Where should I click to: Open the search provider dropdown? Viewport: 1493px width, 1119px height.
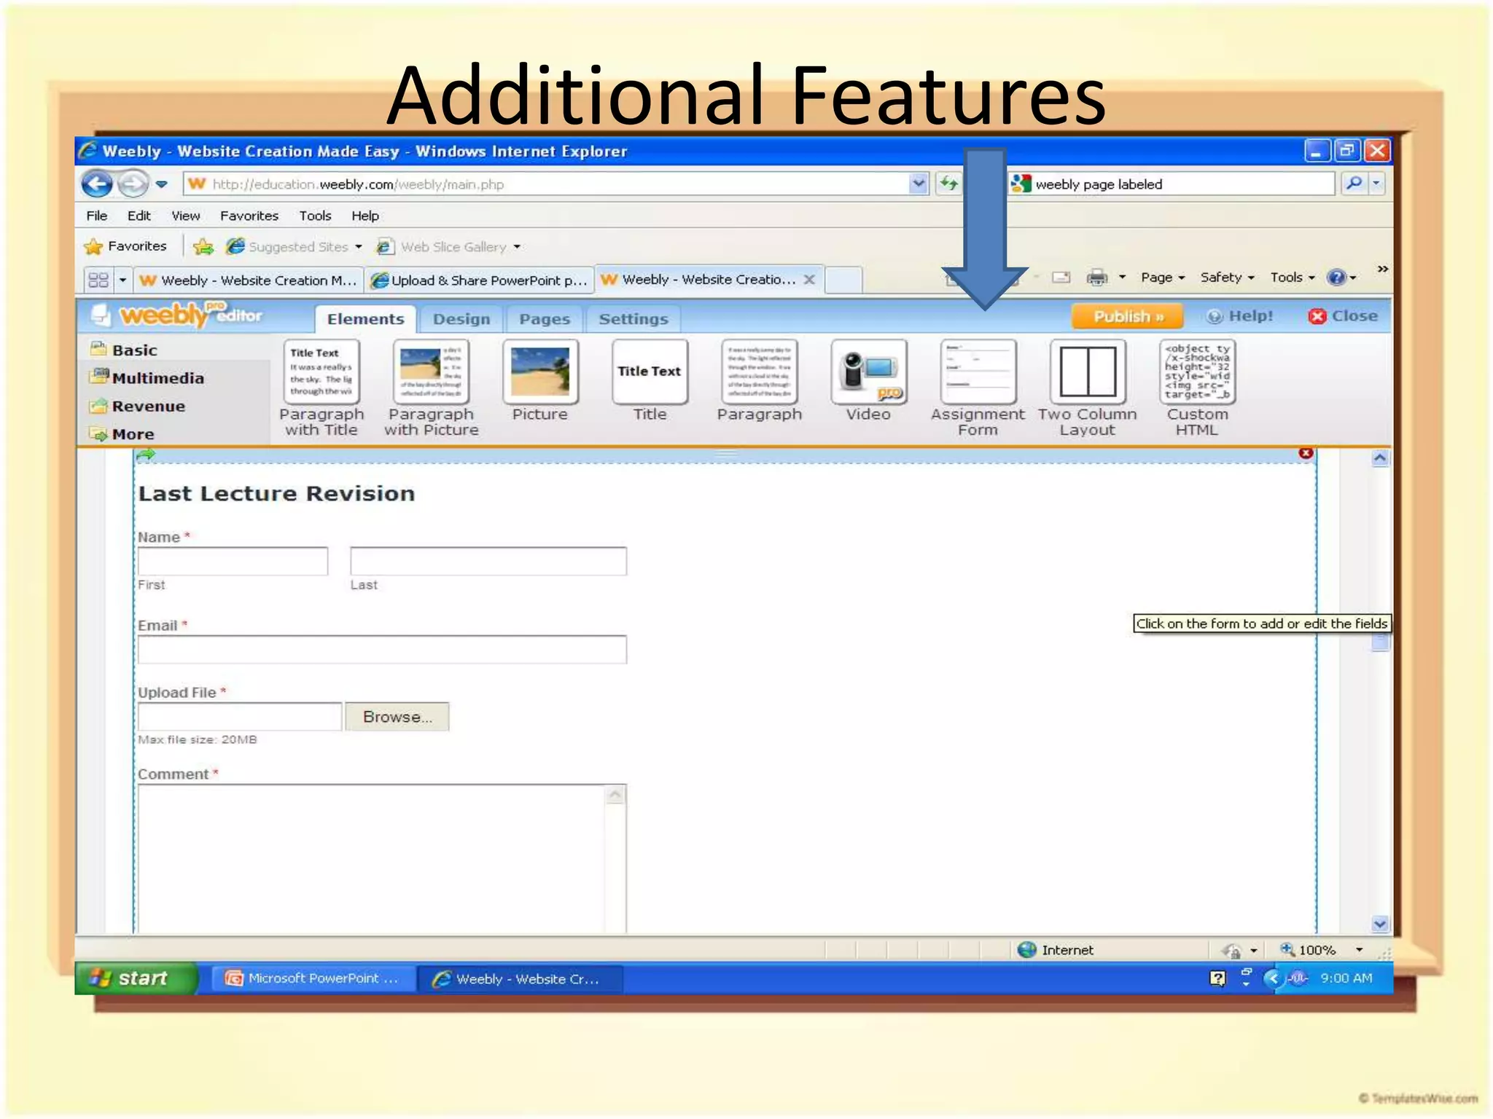(x=1376, y=184)
